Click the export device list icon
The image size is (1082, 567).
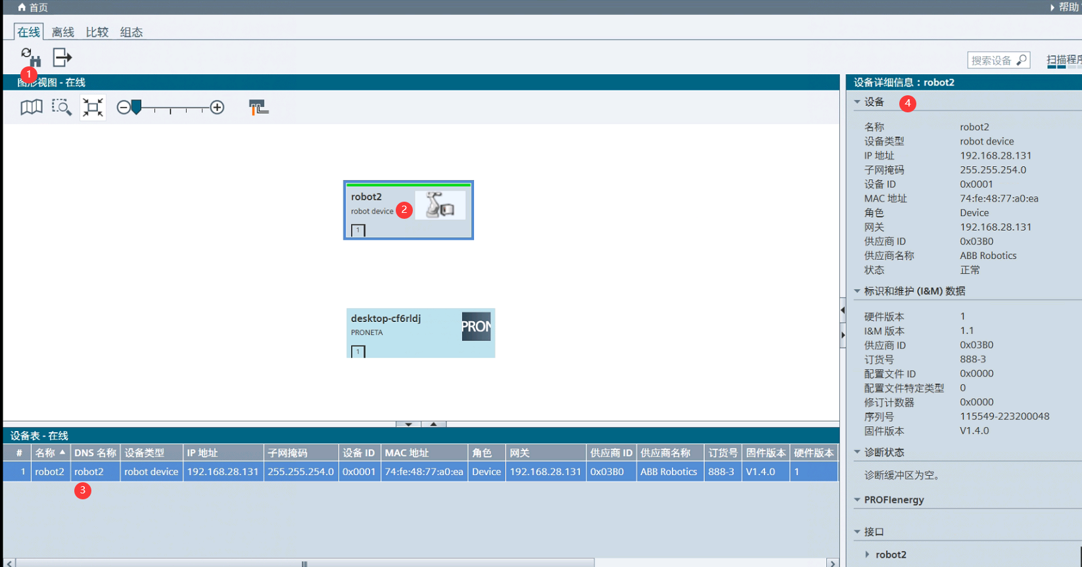tap(62, 58)
